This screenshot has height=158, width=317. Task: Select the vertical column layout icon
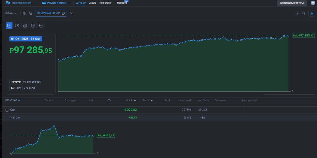coord(25,13)
